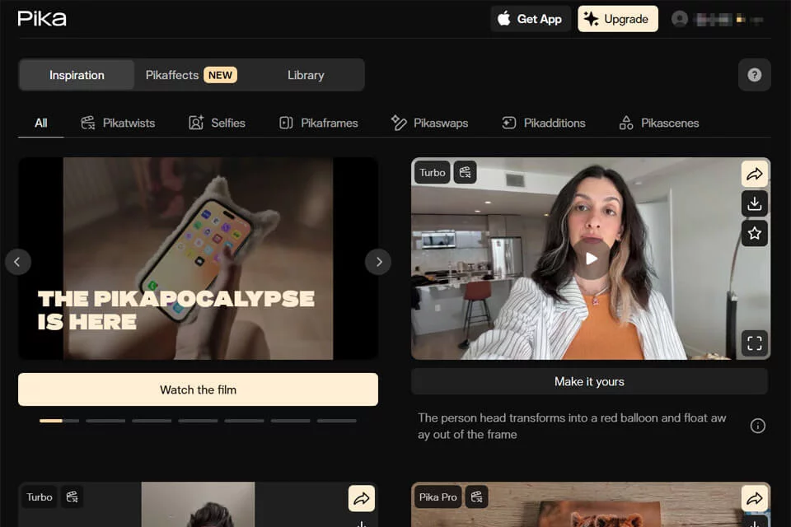The width and height of the screenshot is (791, 527).
Task: Filter by Selfies
Action: (x=217, y=123)
